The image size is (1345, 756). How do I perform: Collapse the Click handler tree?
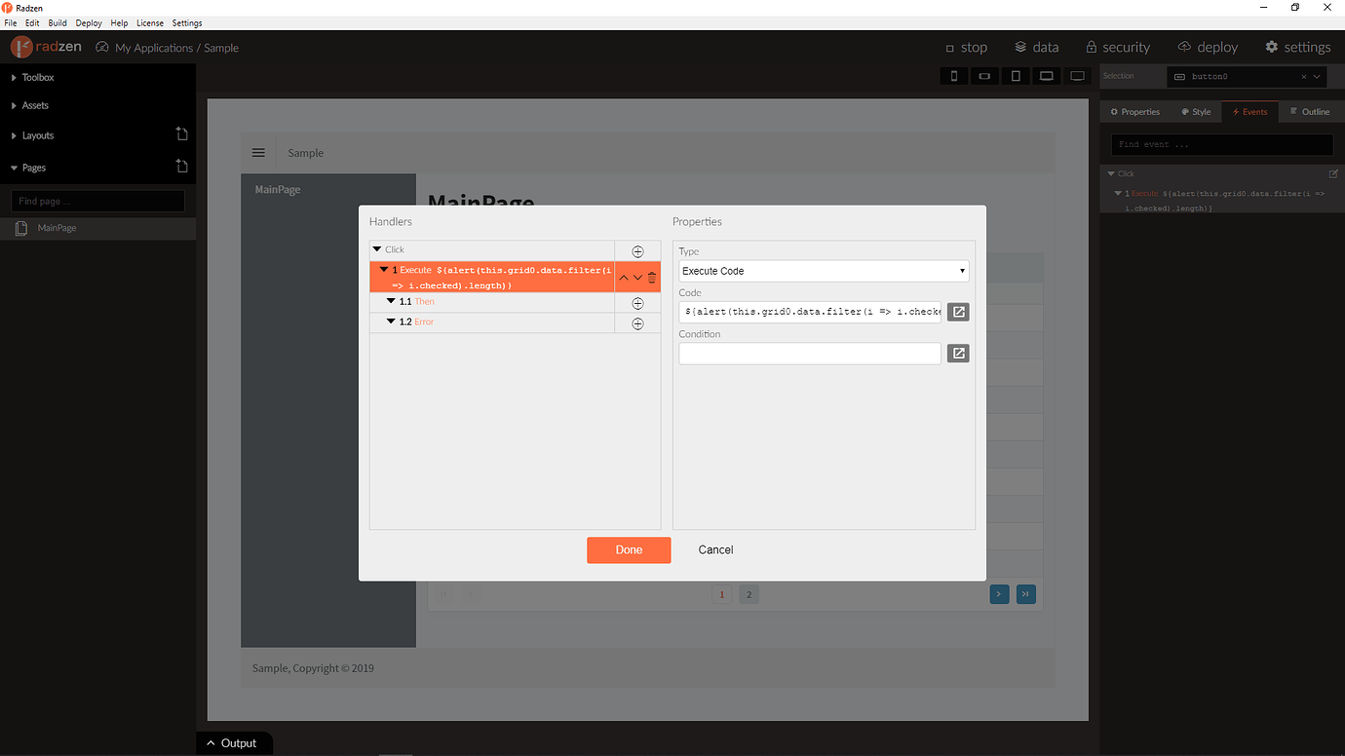coord(379,248)
